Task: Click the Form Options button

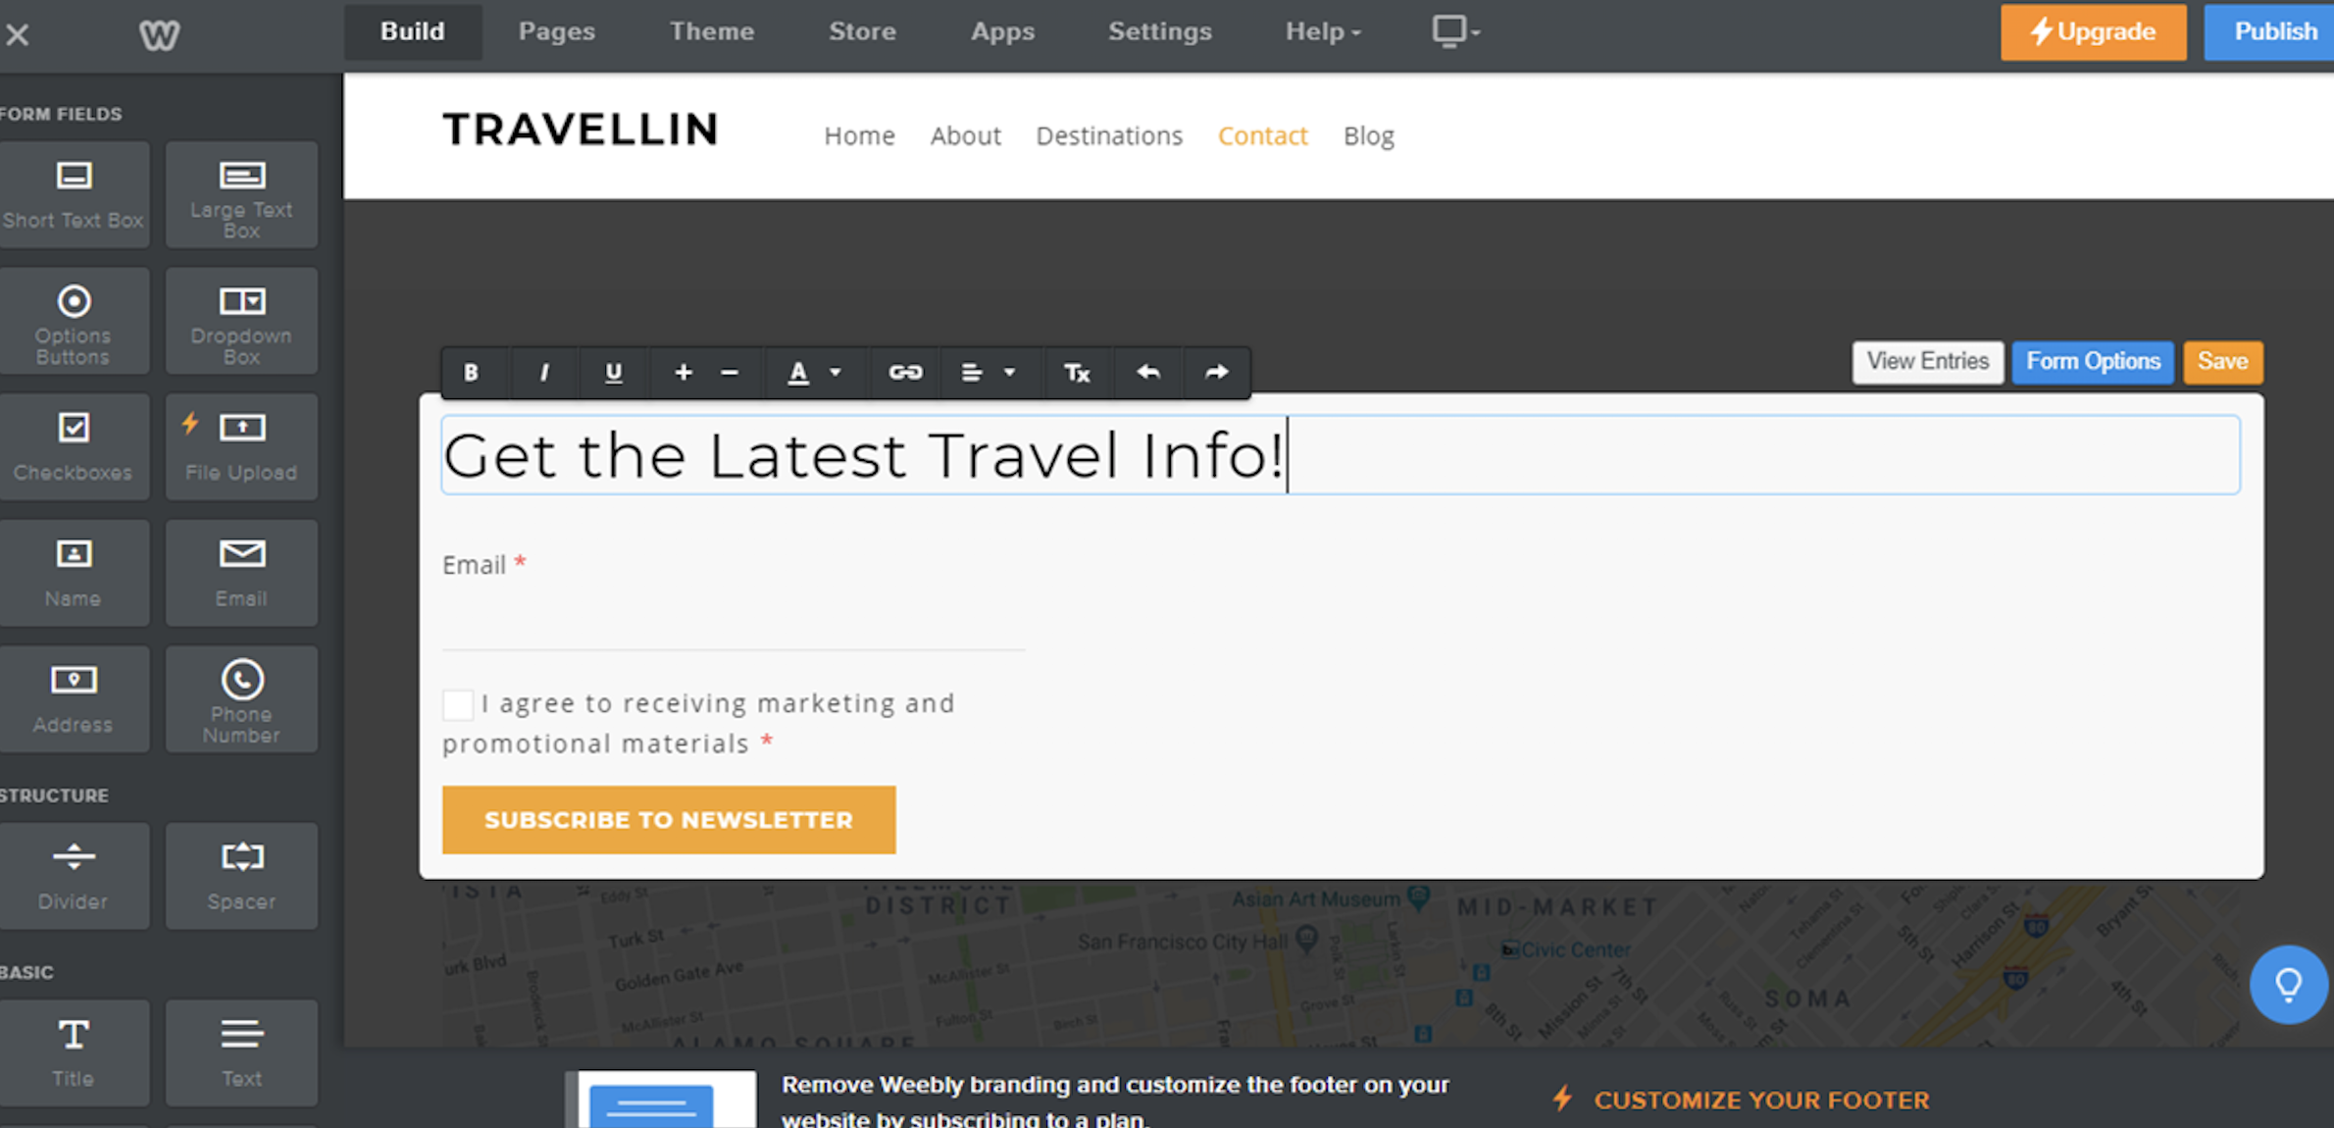Action: 2092,360
